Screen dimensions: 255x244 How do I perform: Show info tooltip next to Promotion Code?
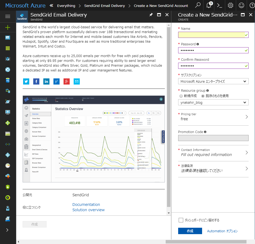point(205,132)
